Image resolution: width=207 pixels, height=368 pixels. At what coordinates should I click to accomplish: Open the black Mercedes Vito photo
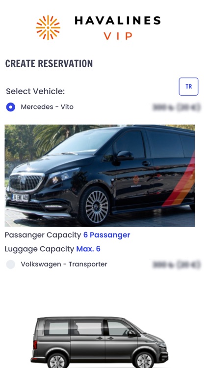point(100,176)
